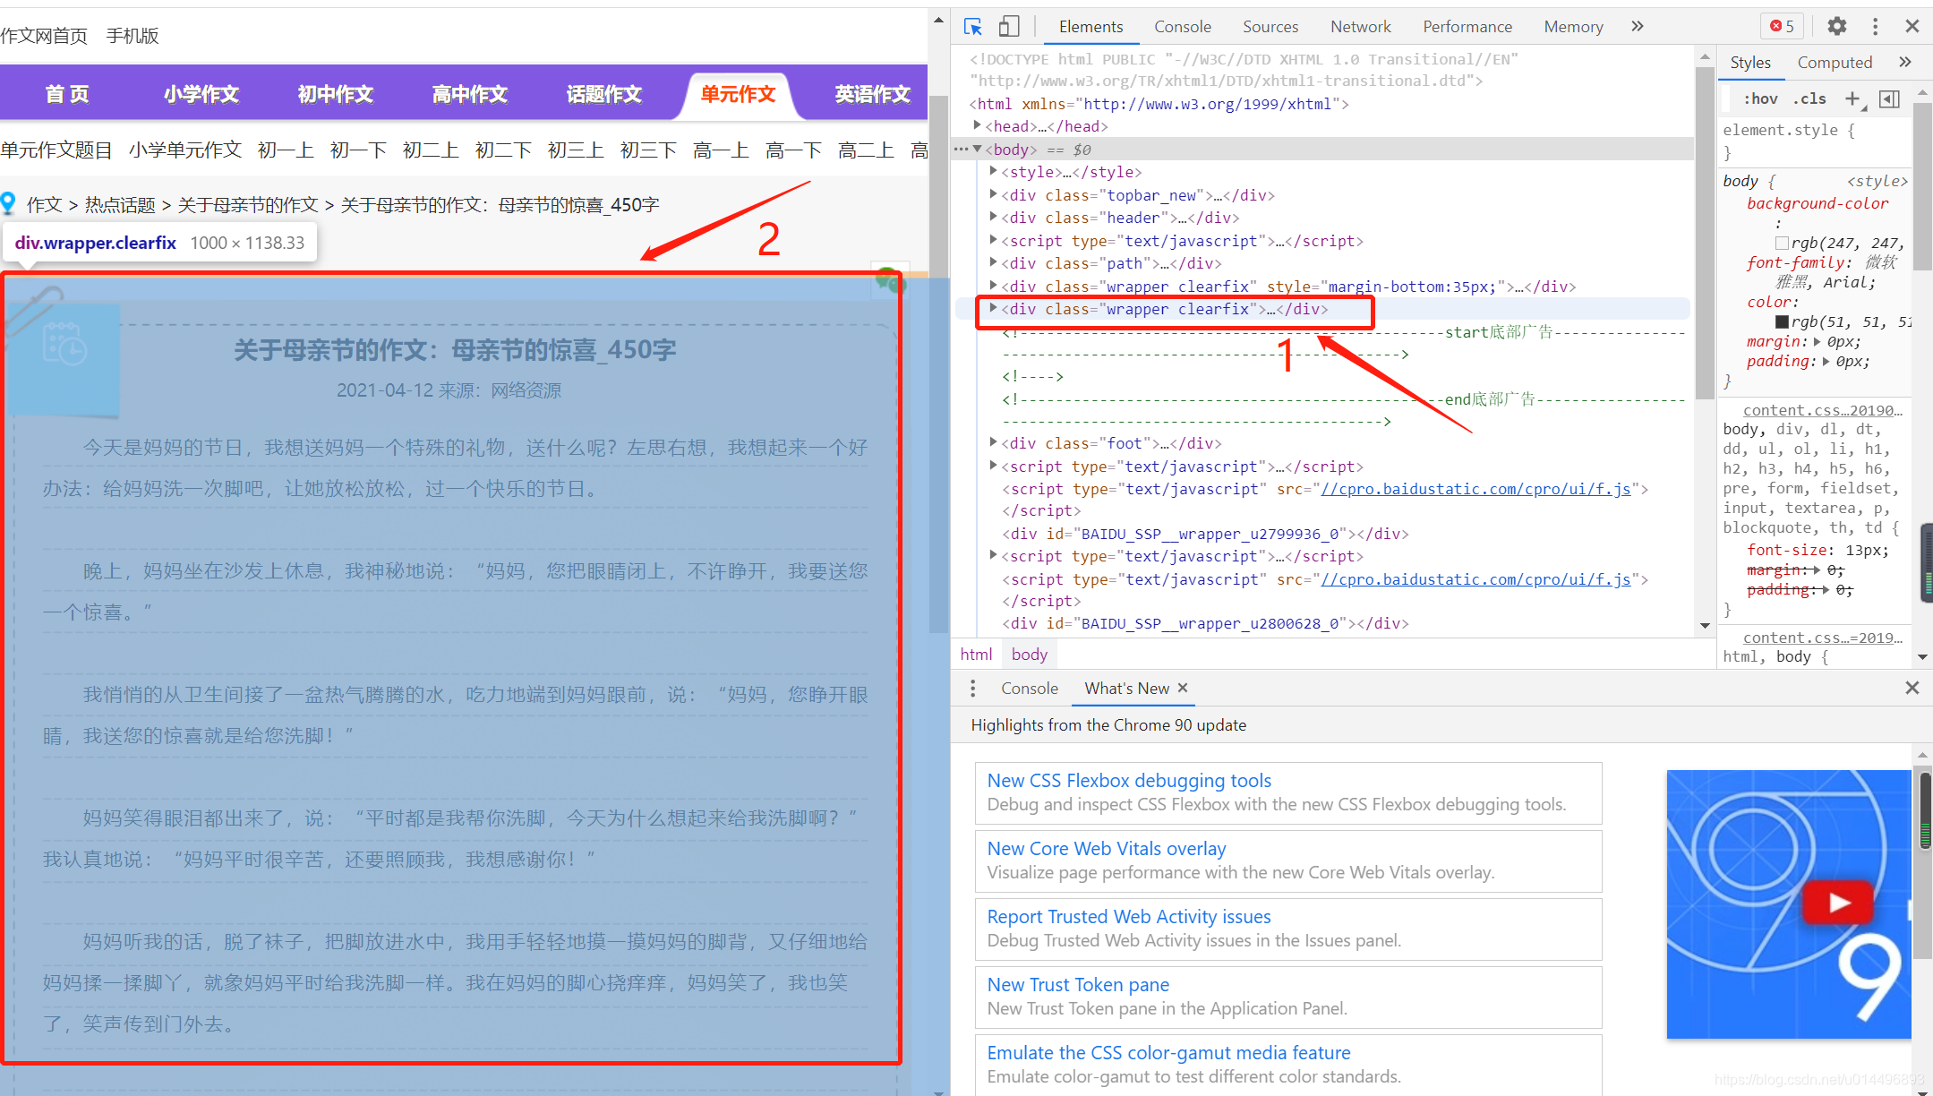This screenshot has width=1933, height=1096.
Task: Open New Core Web Vitals overlay article
Action: tap(1107, 848)
